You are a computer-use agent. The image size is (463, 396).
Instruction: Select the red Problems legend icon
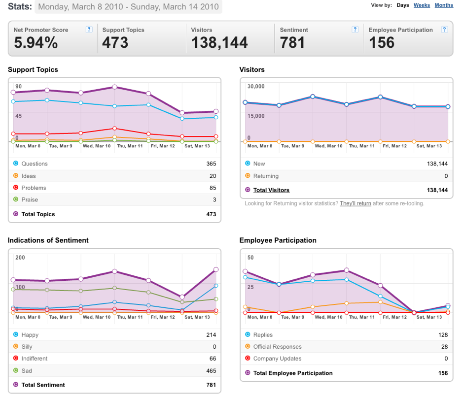pyautogui.click(x=16, y=187)
